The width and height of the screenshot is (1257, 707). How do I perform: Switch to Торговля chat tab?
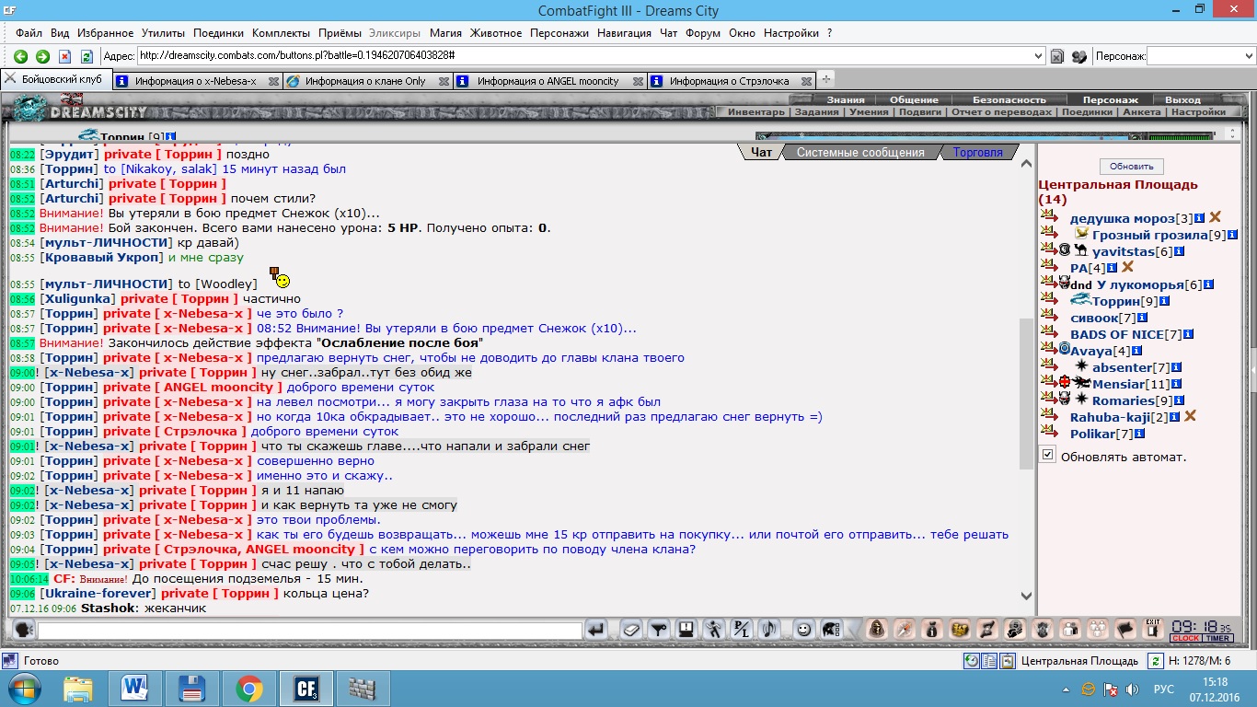(x=977, y=152)
